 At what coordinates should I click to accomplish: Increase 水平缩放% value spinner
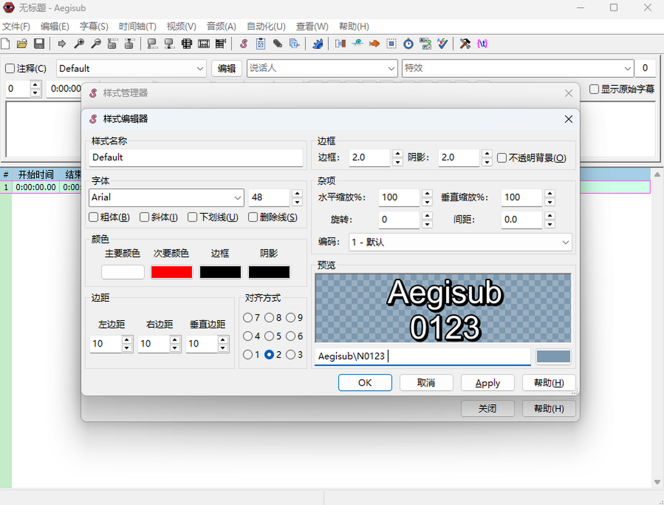pos(427,194)
